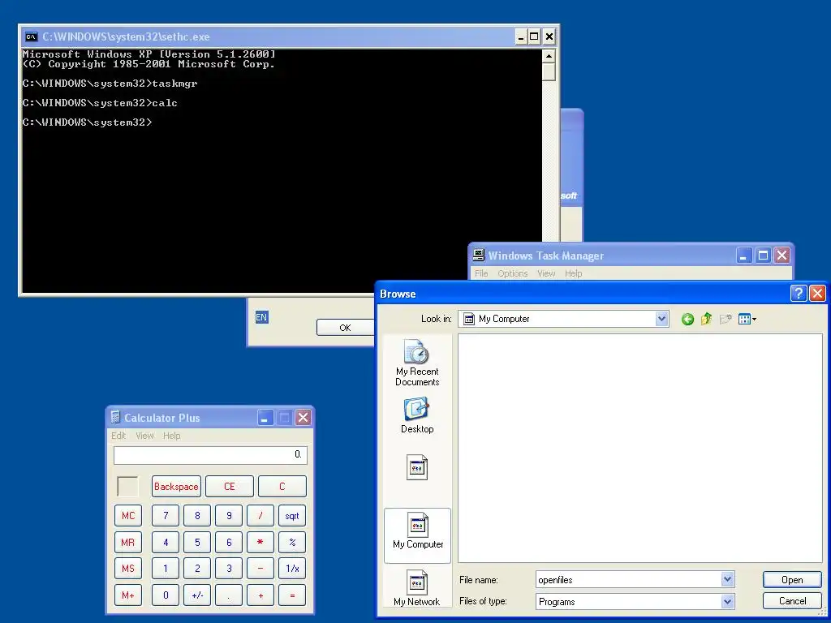The height and width of the screenshot is (623, 831).
Task: Click the command prompt scrollbar thumb
Action: 549,71
